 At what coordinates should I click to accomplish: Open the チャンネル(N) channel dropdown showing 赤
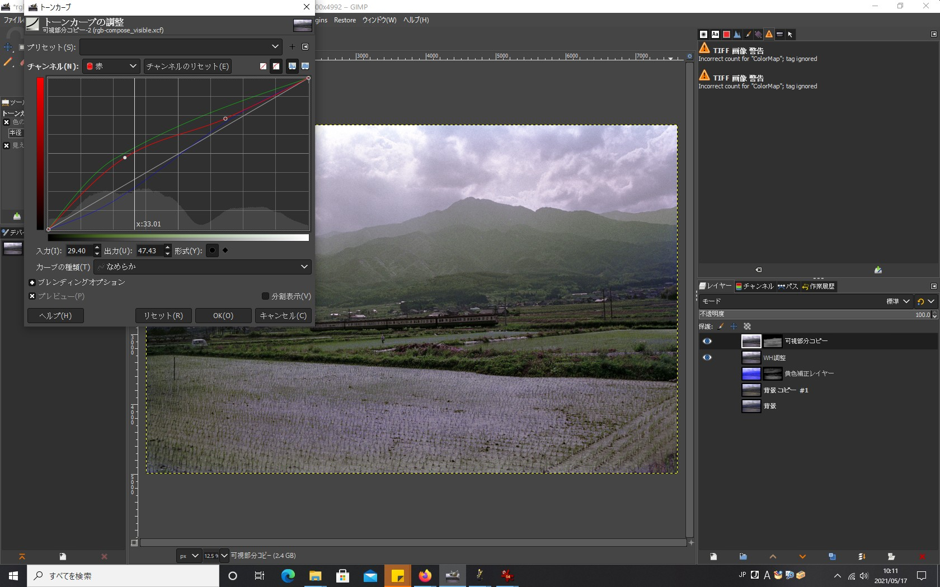tap(111, 66)
